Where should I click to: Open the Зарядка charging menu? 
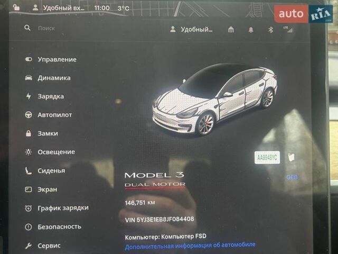click(44, 96)
